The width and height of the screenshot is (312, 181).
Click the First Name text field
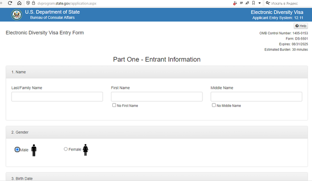click(x=156, y=97)
